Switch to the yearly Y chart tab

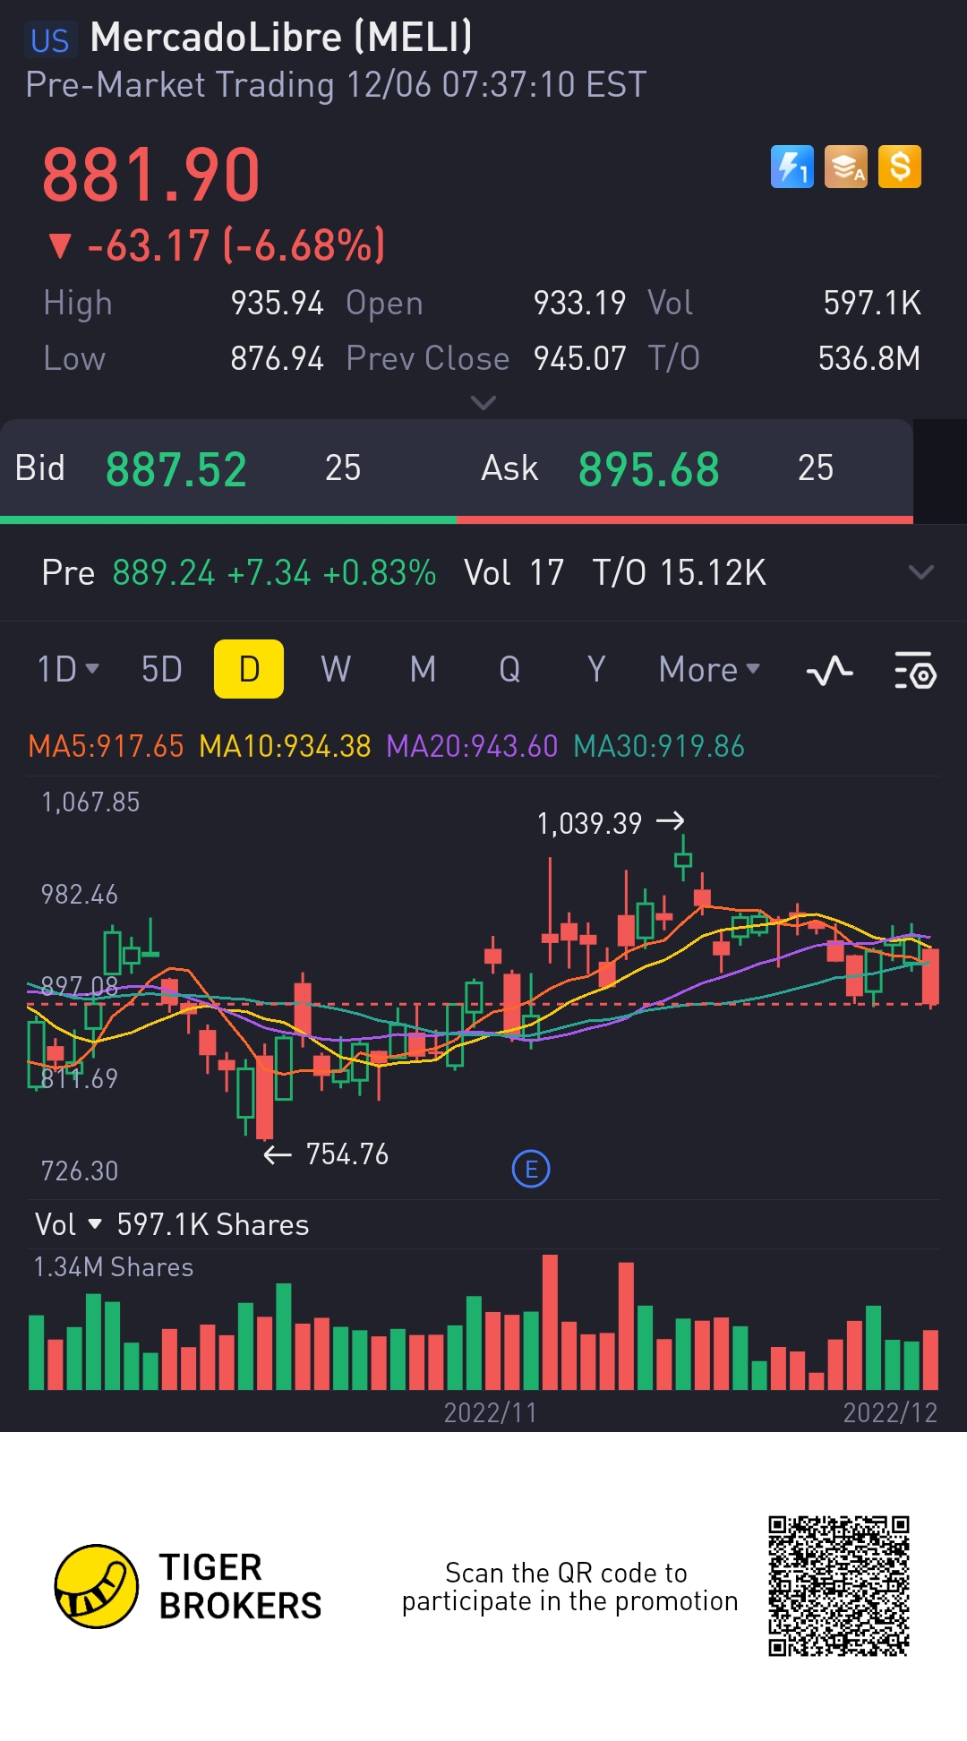pyautogui.click(x=596, y=669)
